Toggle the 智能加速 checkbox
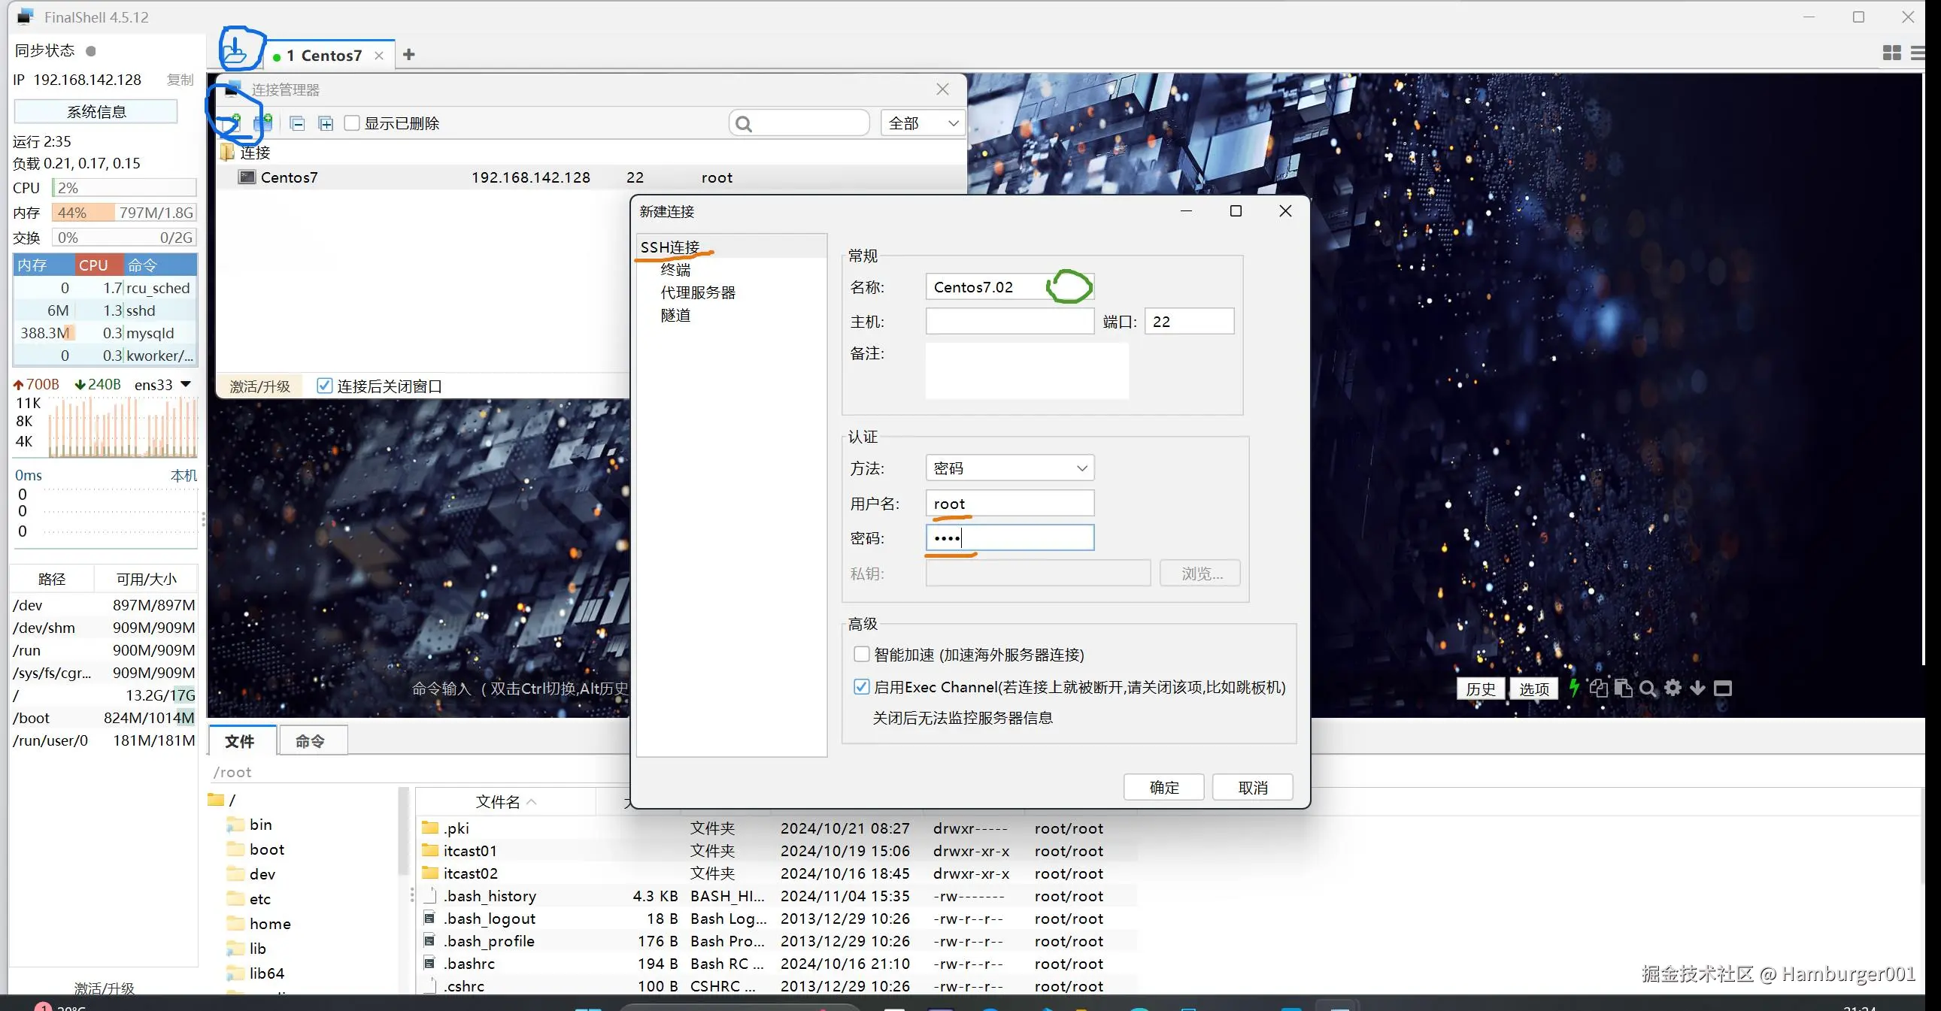 pyautogui.click(x=861, y=654)
